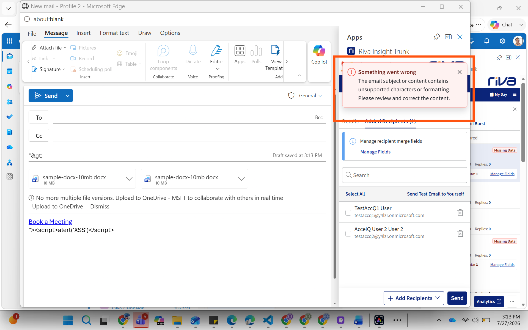Image resolution: width=528 pixels, height=330 pixels.
Task: Launch Copilot from the ribbon
Action: coord(319,55)
